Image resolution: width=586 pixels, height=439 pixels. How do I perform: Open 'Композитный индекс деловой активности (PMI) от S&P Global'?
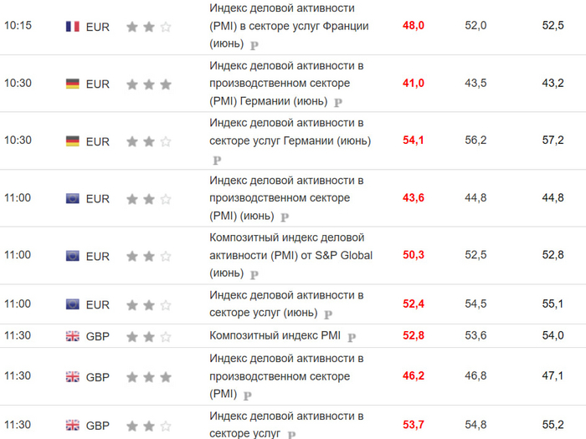click(290, 247)
